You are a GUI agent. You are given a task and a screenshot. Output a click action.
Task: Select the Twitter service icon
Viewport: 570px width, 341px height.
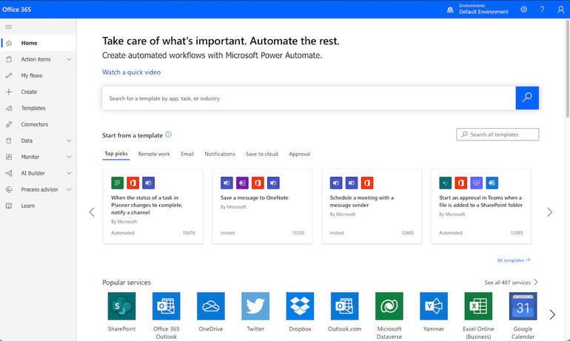[x=255, y=306]
